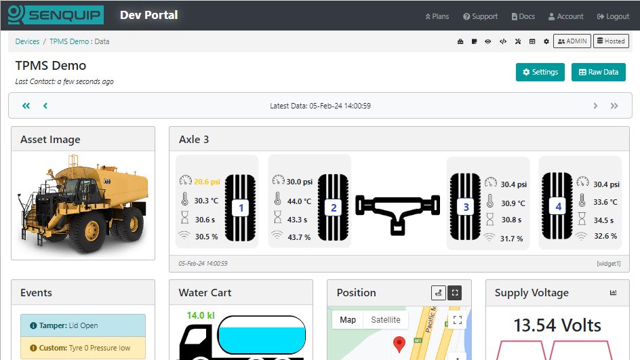Click the crossed tools icon
Viewport: 640px width, 360px height.
tap(518, 41)
